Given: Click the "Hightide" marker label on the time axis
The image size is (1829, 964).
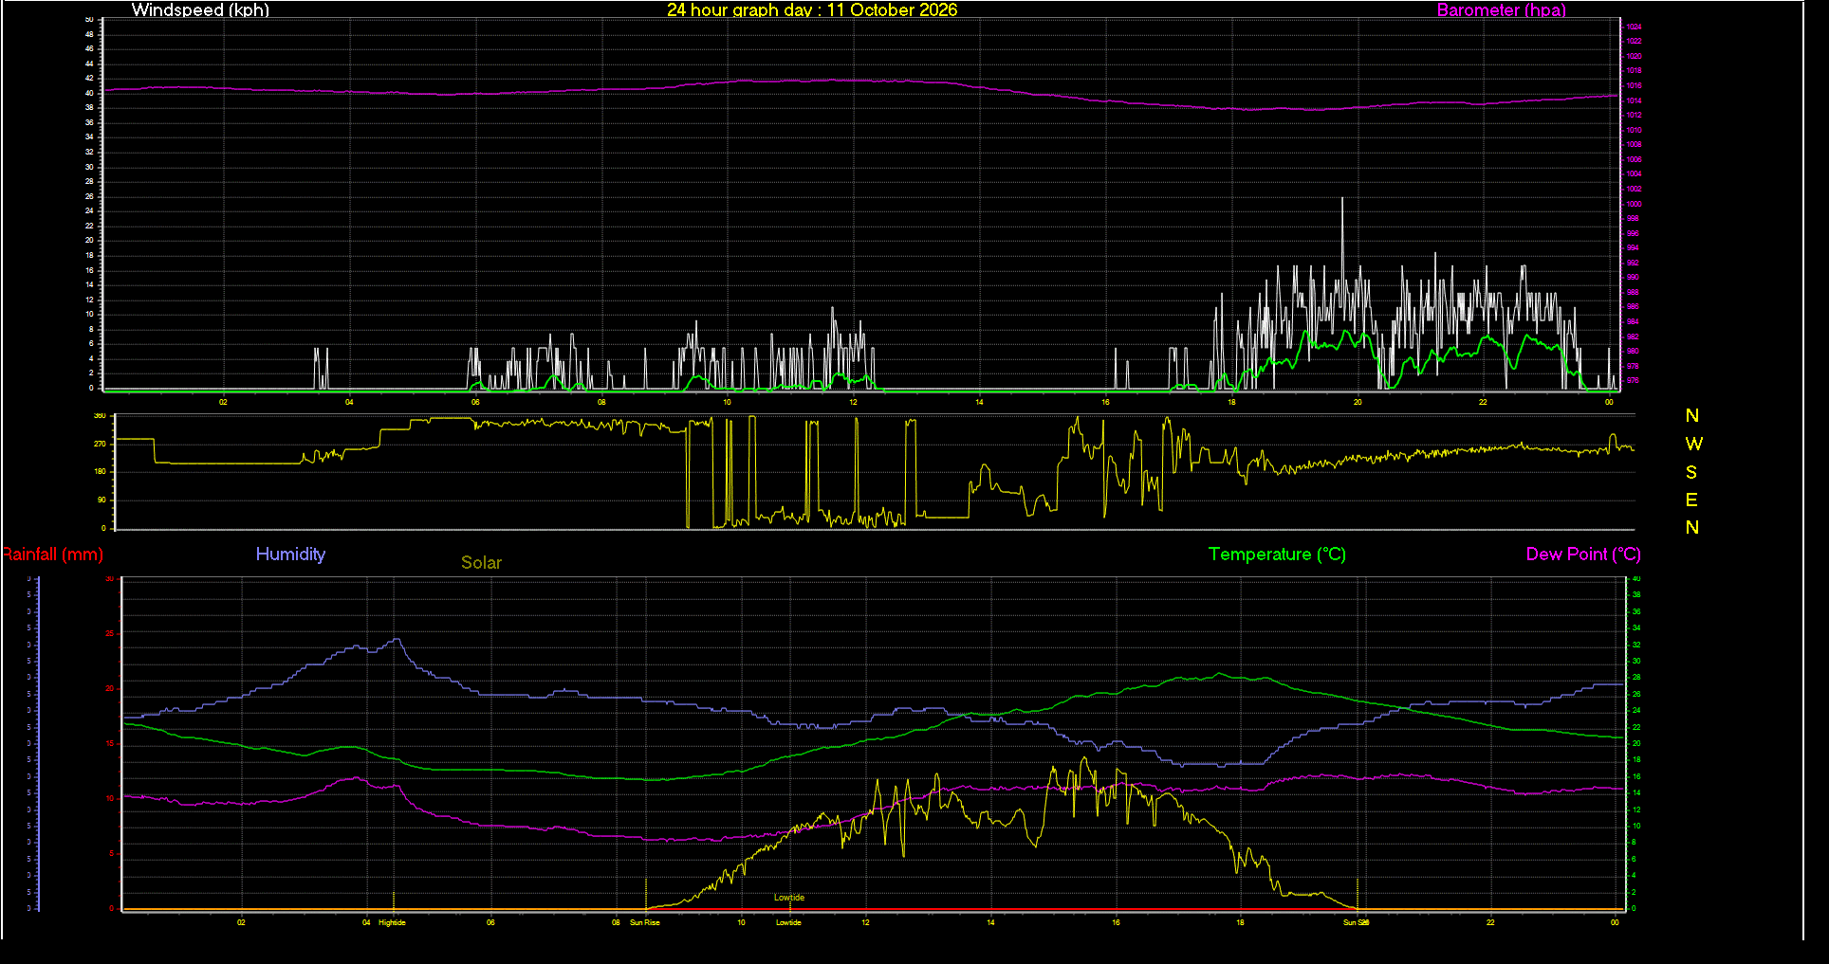Looking at the screenshot, I should (x=392, y=922).
